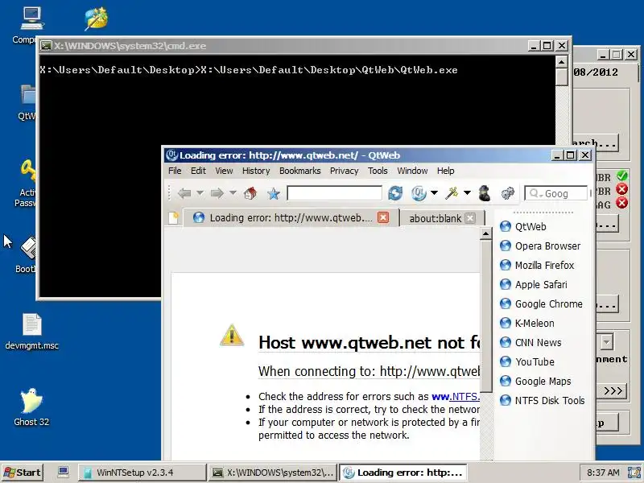Click the QtWeb logo toolbar icon

point(419,193)
